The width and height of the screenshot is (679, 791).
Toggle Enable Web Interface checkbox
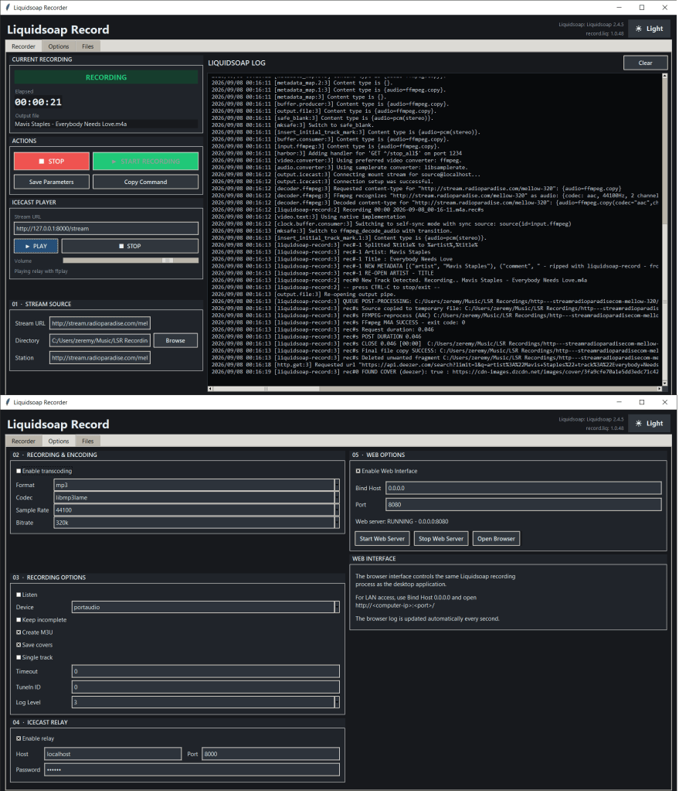(358, 471)
